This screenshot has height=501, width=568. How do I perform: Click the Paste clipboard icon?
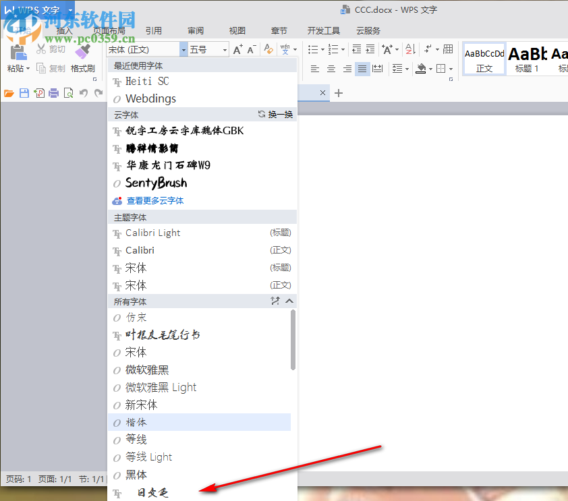pyautogui.click(x=18, y=53)
